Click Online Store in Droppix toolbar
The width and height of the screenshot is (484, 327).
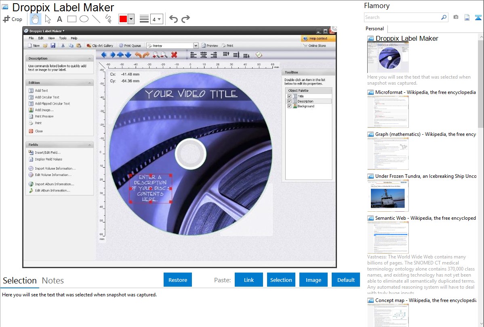(x=315, y=46)
